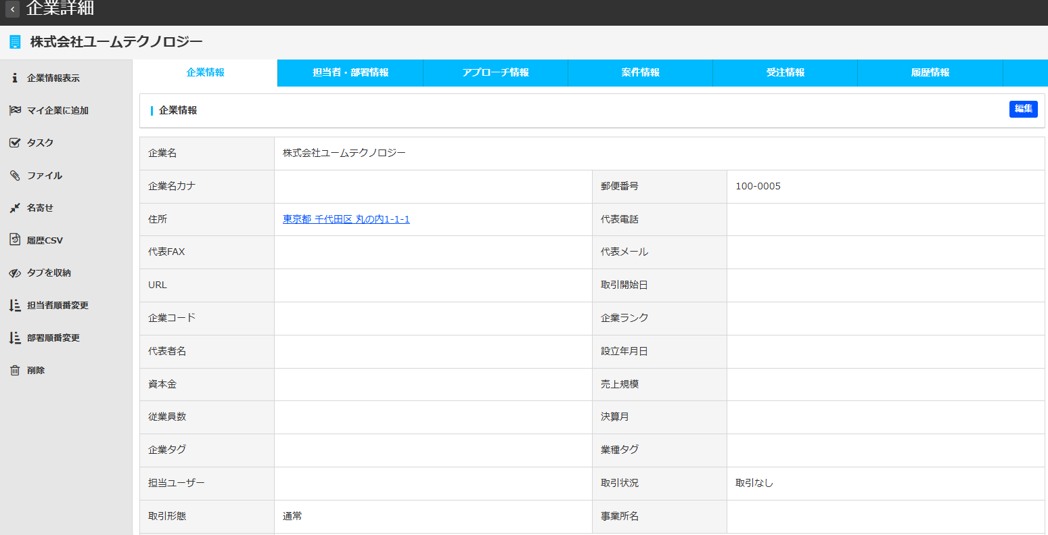Click the 名寄せ merge arrows icon

(x=15, y=208)
